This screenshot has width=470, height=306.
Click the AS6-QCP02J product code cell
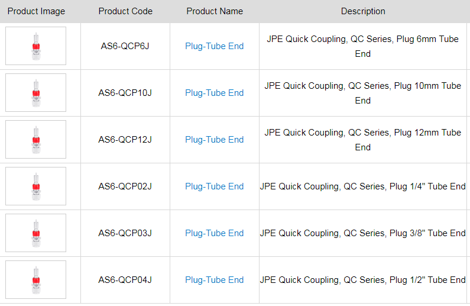[125, 186]
